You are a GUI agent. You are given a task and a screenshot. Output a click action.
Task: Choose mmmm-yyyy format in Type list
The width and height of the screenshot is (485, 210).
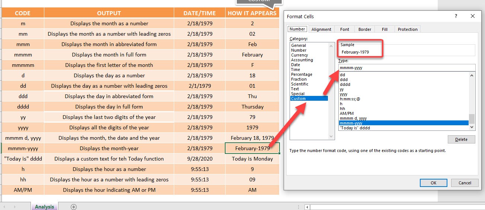point(404,123)
